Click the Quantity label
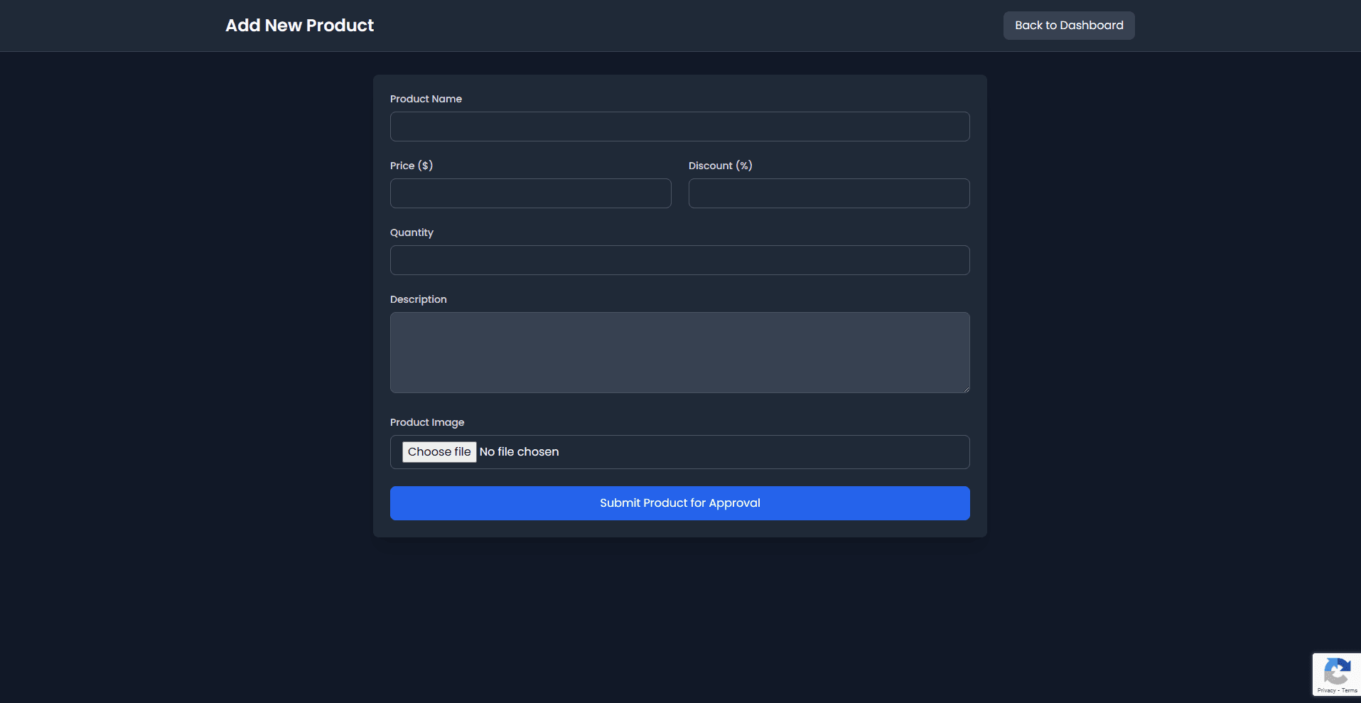The image size is (1361, 703). click(411, 232)
